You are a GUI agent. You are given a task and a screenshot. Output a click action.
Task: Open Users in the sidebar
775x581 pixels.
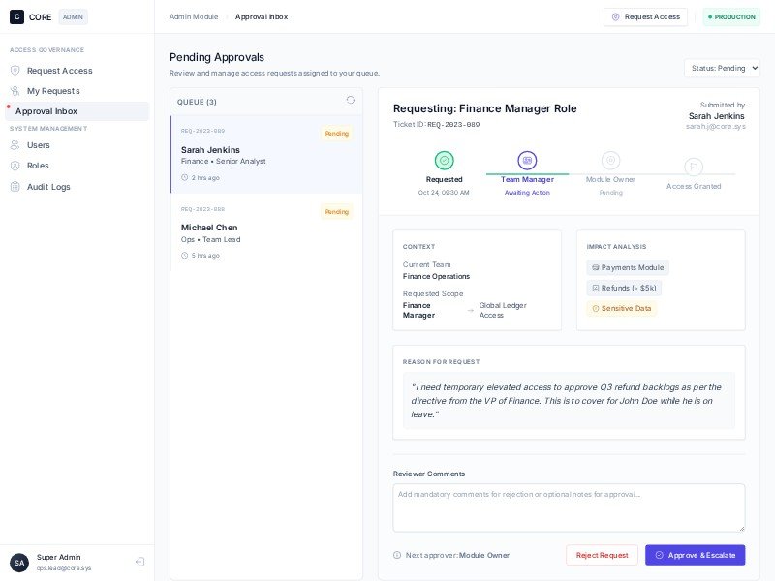39,145
